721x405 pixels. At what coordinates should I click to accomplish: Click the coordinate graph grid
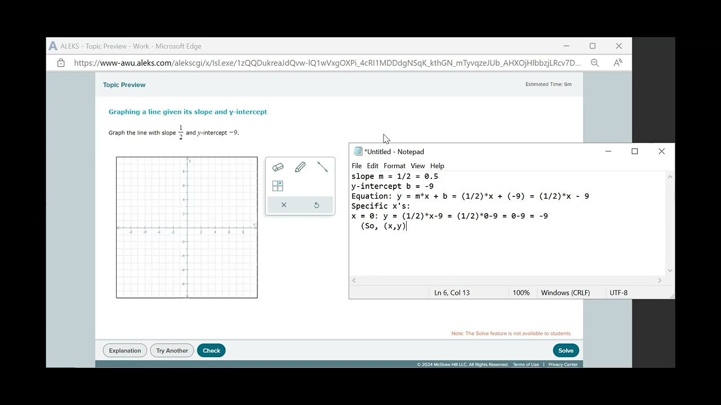[187, 227]
